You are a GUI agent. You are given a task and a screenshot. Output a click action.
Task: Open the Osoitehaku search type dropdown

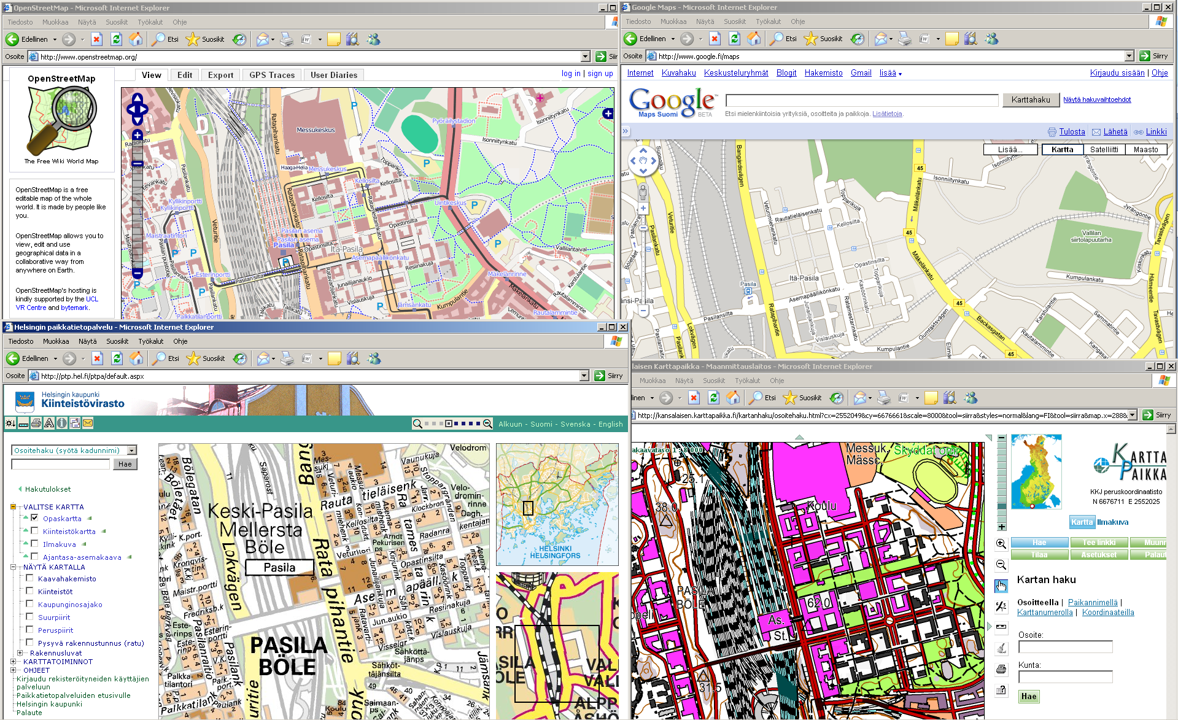132,451
